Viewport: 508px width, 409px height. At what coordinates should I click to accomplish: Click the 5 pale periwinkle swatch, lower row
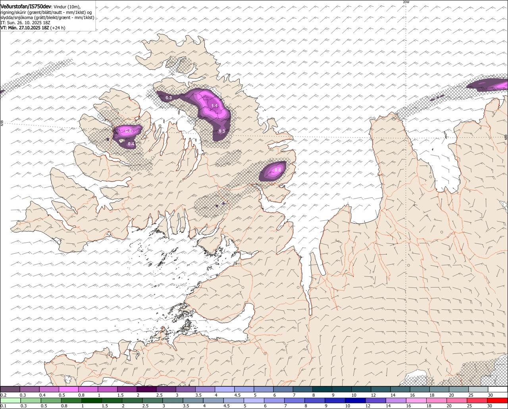point(254,400)
